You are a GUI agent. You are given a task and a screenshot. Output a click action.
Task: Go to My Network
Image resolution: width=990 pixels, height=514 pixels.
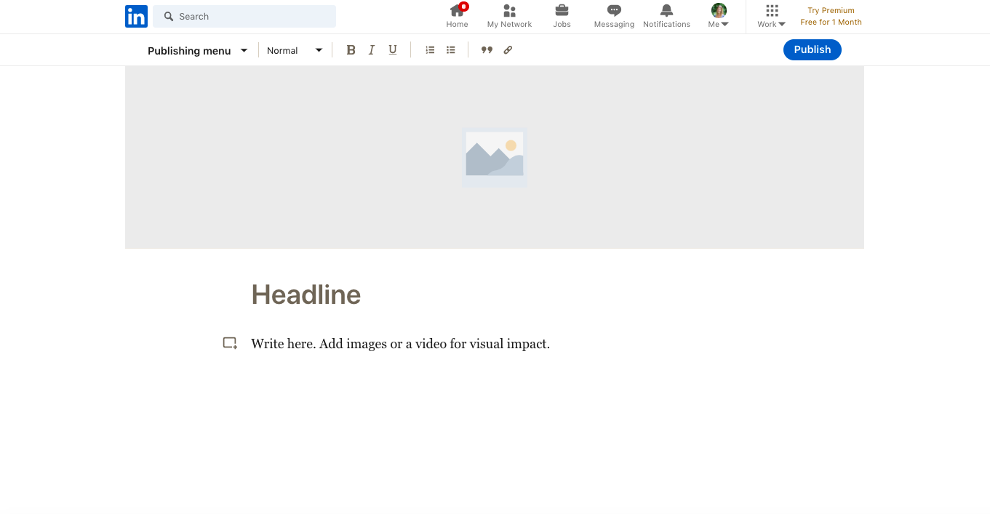click(x=509, y=16)
